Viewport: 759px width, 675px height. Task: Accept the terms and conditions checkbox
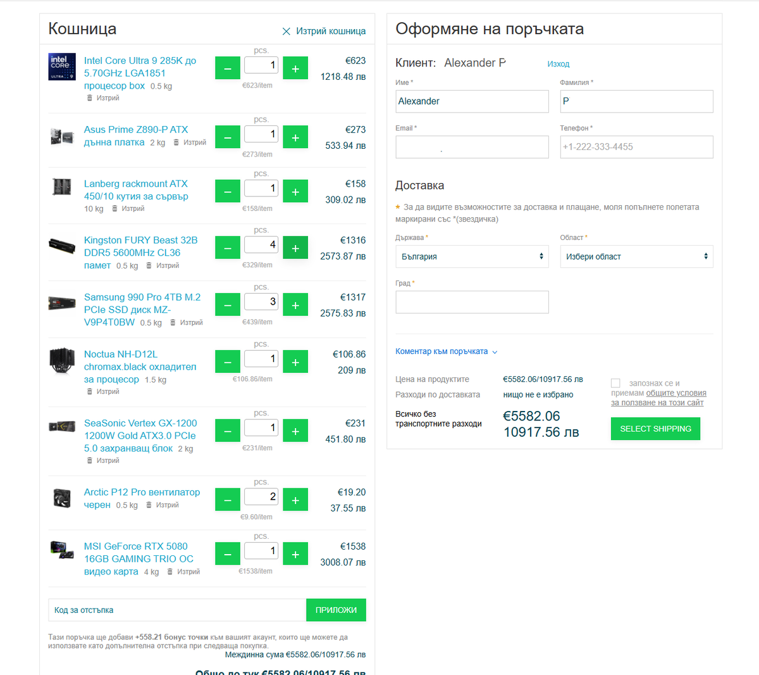click(x=615, y=383)
